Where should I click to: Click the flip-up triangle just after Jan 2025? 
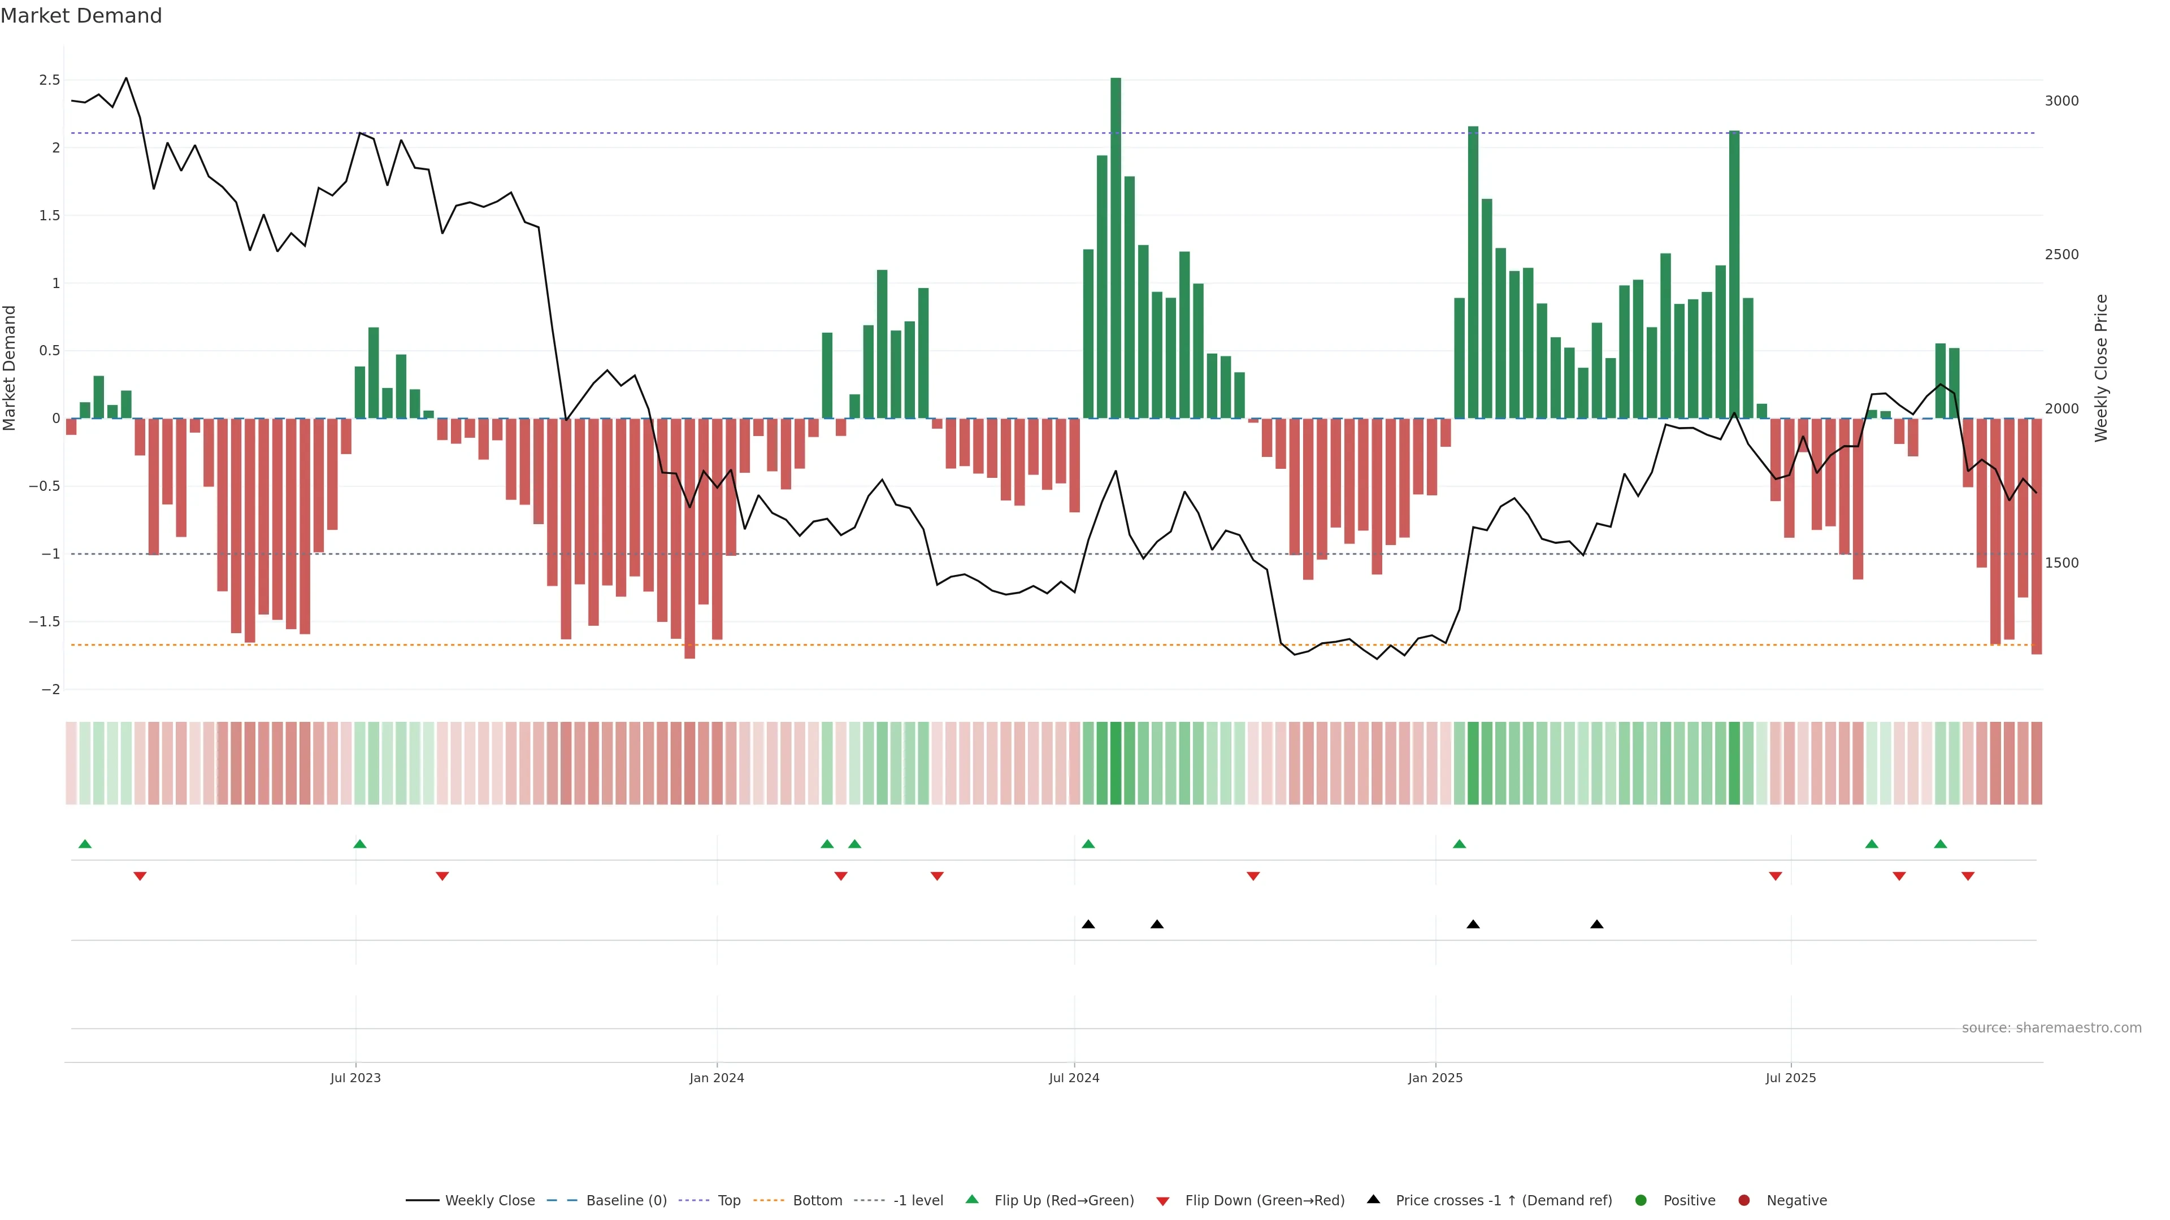click(1459, 844)
